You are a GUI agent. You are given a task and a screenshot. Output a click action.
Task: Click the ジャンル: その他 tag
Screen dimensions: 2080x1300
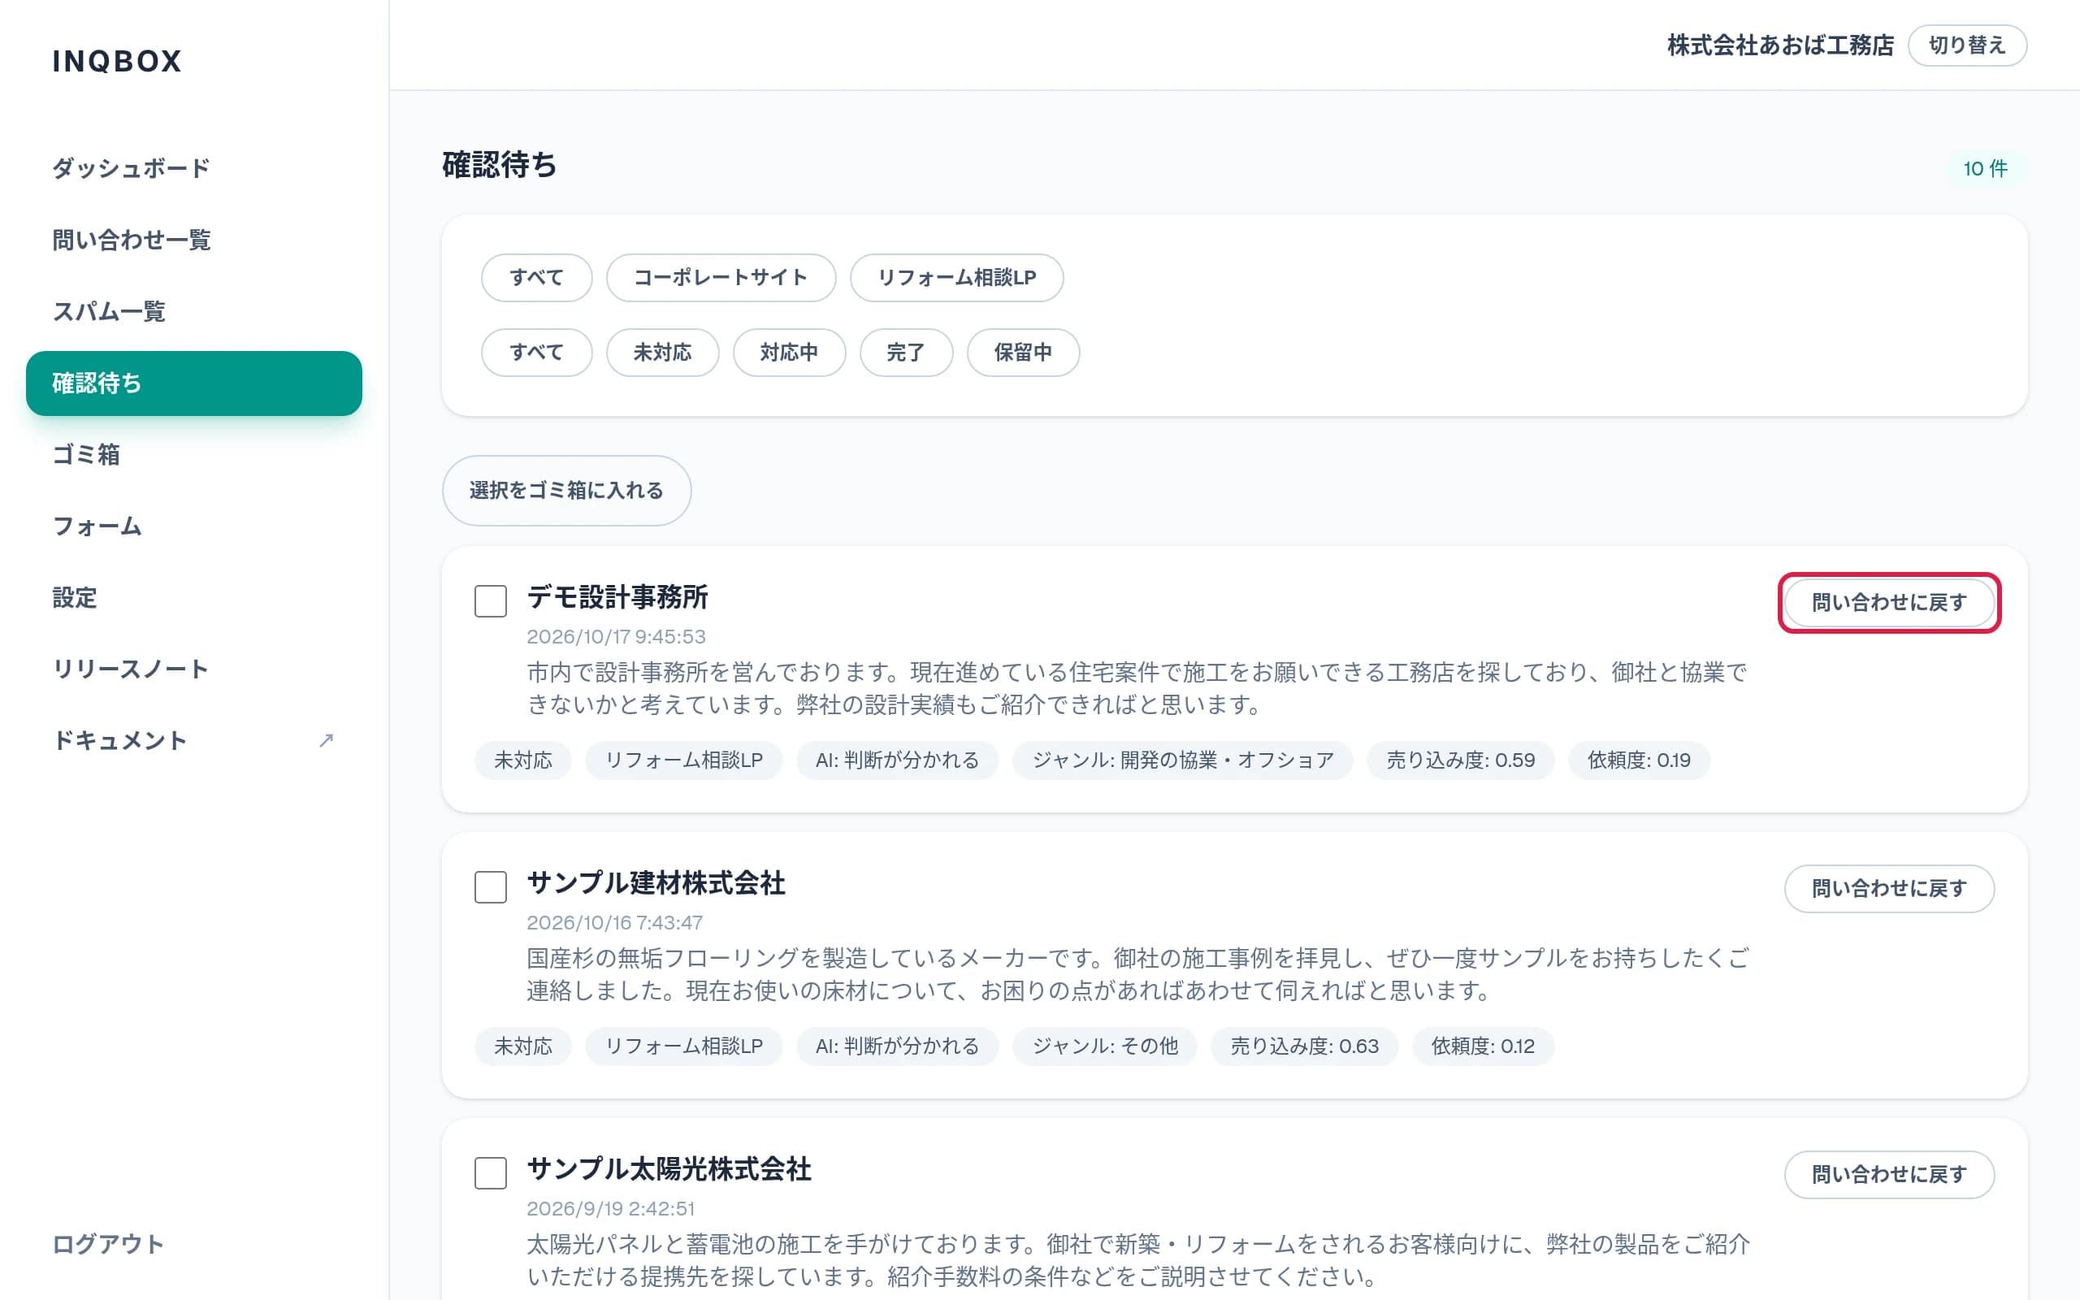click(x=1104, y=1046)
